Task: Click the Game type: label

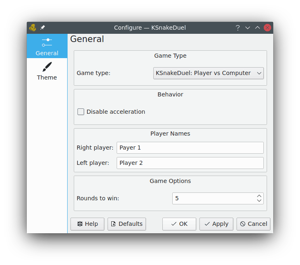Action: (94, 73)
